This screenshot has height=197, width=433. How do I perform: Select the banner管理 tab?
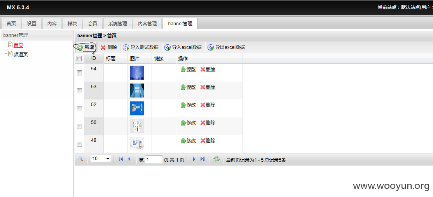[180, 24]
